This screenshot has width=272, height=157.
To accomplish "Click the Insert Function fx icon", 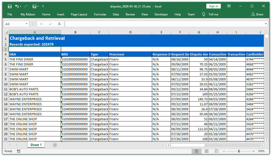I will pos(59,24).
